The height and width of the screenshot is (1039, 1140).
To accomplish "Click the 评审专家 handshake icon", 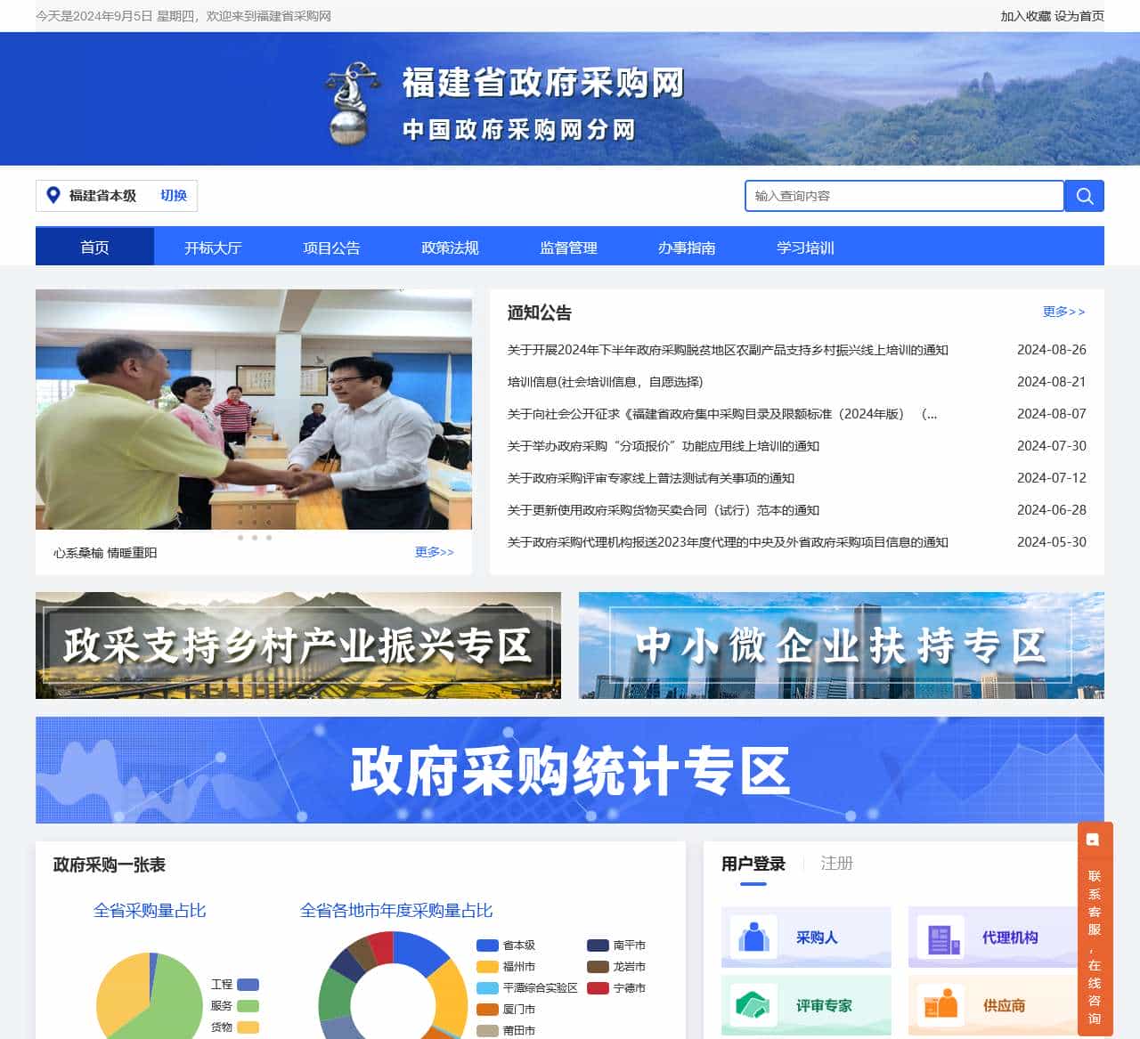I will click(755, 1004).
